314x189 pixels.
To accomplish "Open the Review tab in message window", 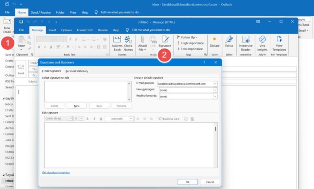I will [x=103, y=30].
